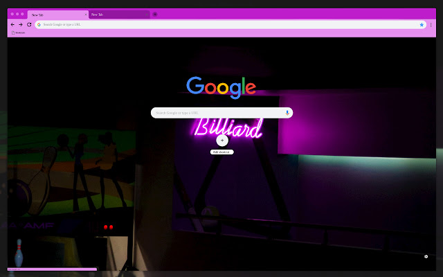Click the Google icon in address bar
The image size is (443, 277).
point(39,25)
